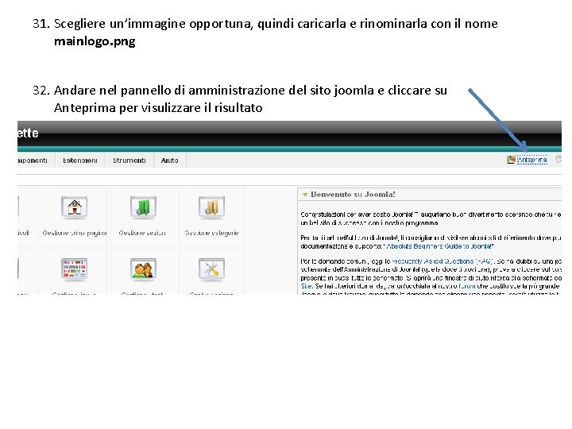Image resolution: width=572 pixels, height=429 pixels.
Task: Open Absolute Beginners Guide to Joomla link
Action: [439, 246]
